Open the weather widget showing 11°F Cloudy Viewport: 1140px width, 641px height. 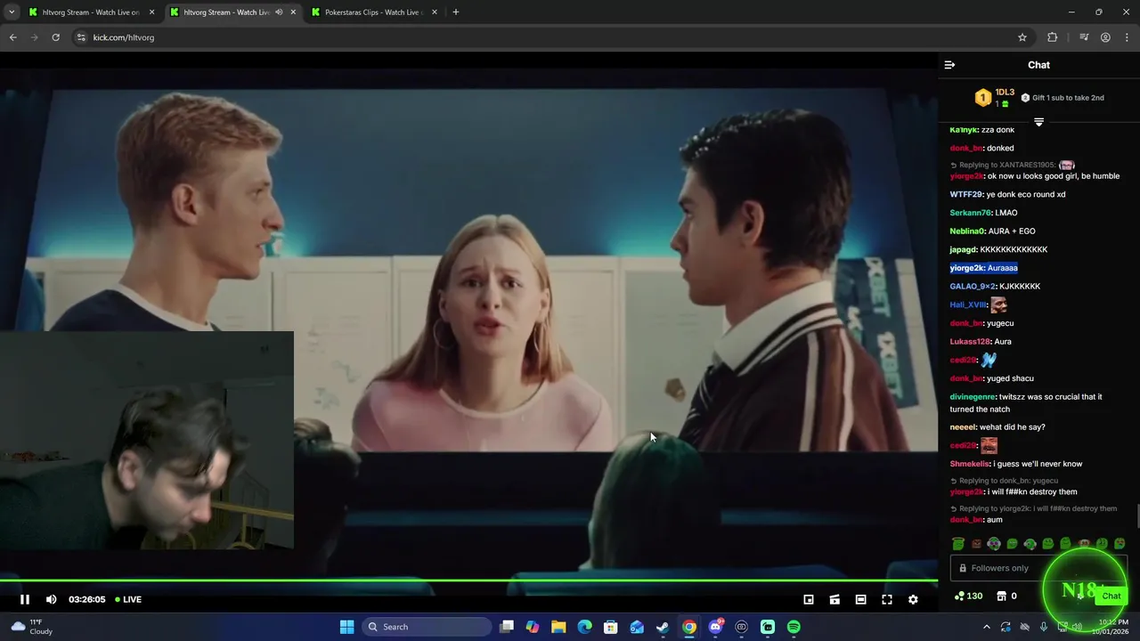pos(31,627)
